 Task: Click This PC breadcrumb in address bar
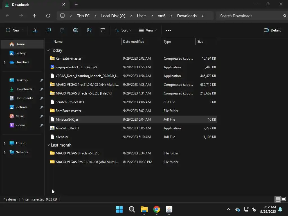pos(83,16)
